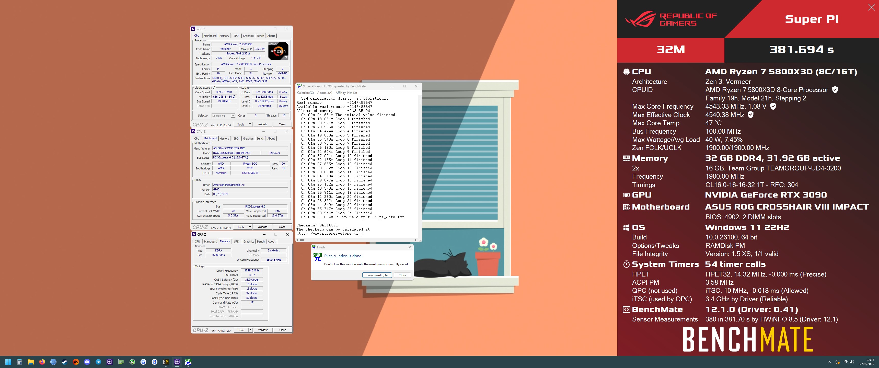Screen dimensions: 879x368
Task: Click the Close button in the bottom CPU-Z window
Action: tap(283, 330)
